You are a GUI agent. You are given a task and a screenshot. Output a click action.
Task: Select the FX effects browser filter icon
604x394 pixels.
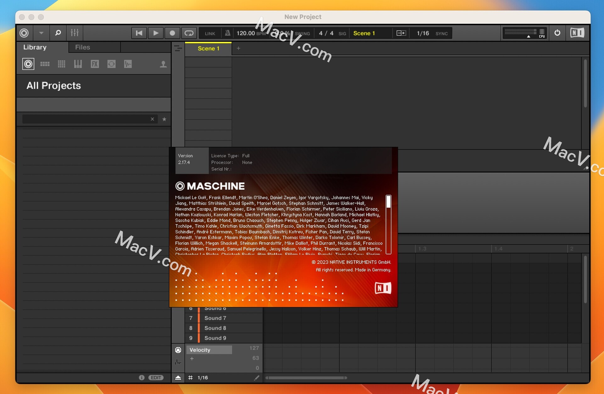pyautogui.click(x=95, y=64)
